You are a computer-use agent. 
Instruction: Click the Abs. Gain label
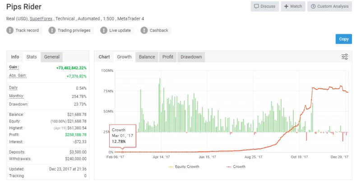coord(17,76)
